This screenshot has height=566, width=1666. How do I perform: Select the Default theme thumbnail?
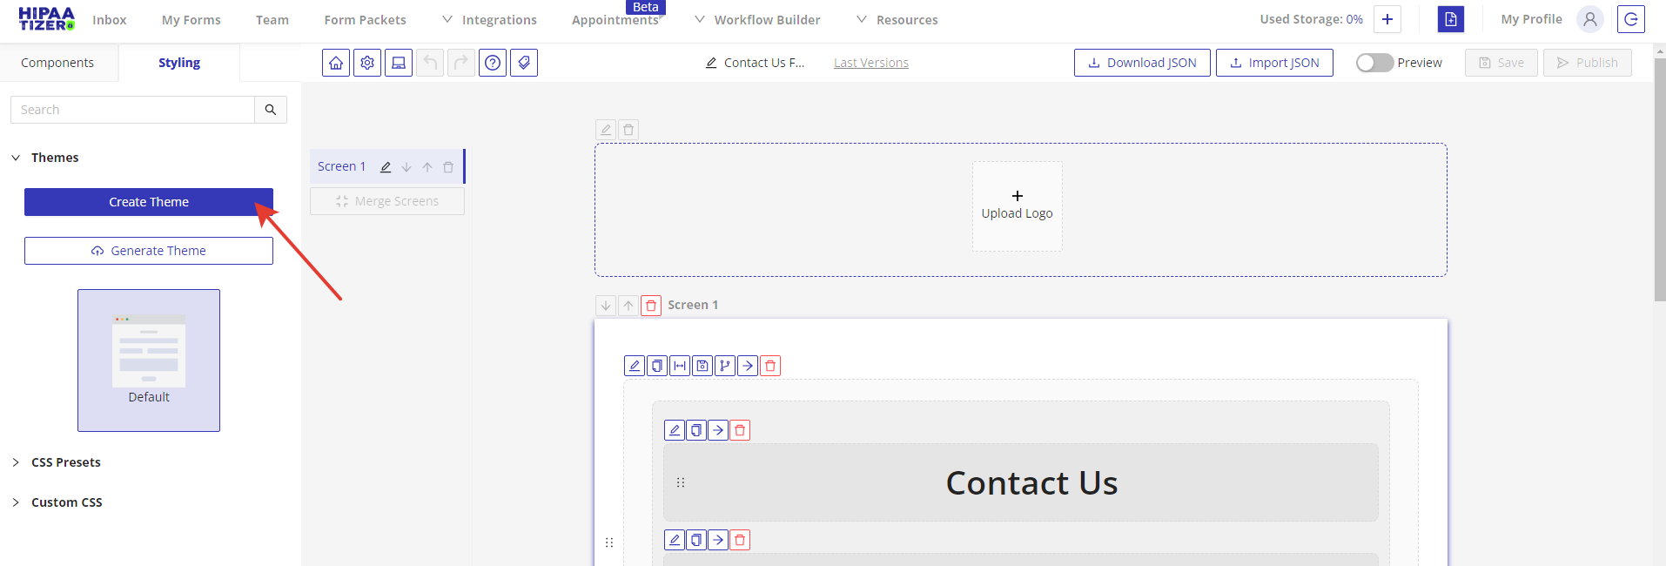click(x=149, y=360)
